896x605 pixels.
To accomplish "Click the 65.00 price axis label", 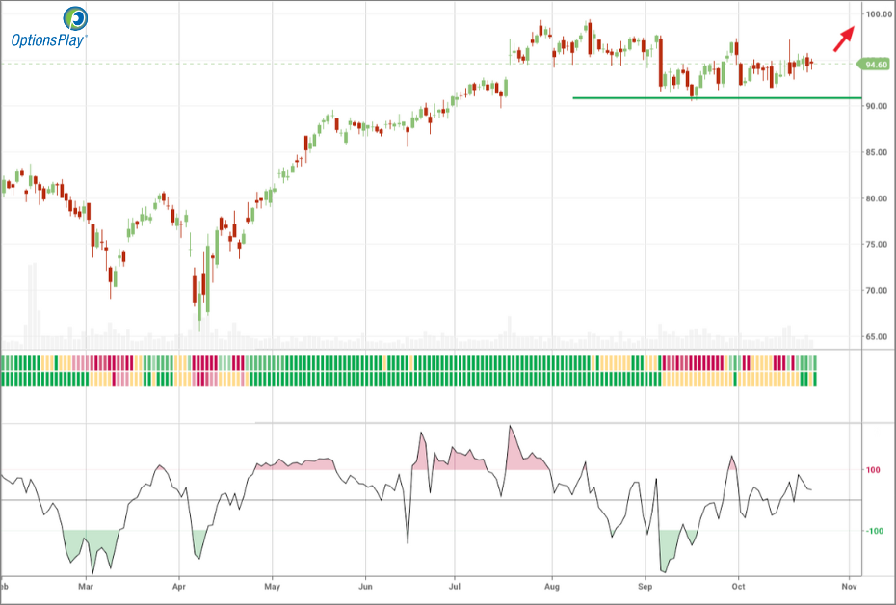I will 876,337.
